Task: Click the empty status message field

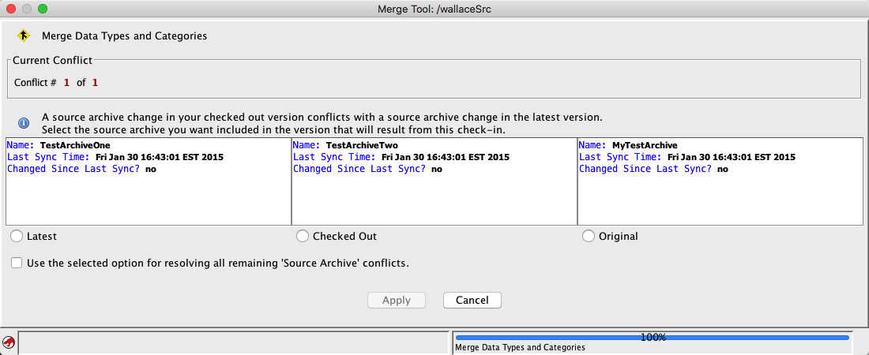Action: [x=232, y=342]
